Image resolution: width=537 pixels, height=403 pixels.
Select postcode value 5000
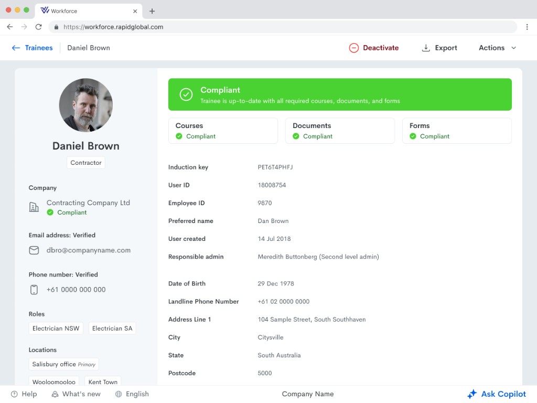[265, 373]
